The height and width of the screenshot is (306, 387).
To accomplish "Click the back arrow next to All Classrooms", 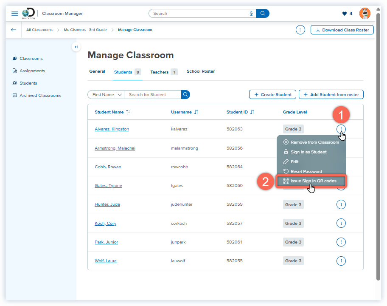I will 13,30.
